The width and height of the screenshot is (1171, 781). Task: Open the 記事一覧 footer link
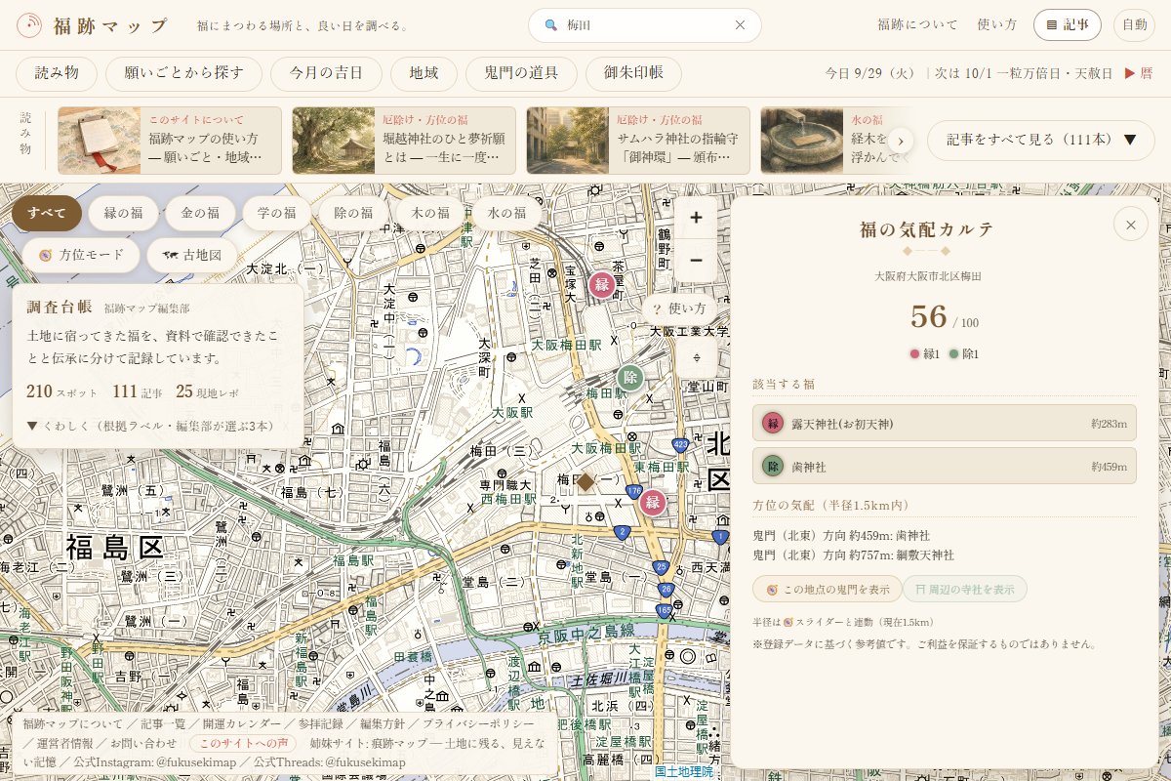click(162, 724)
